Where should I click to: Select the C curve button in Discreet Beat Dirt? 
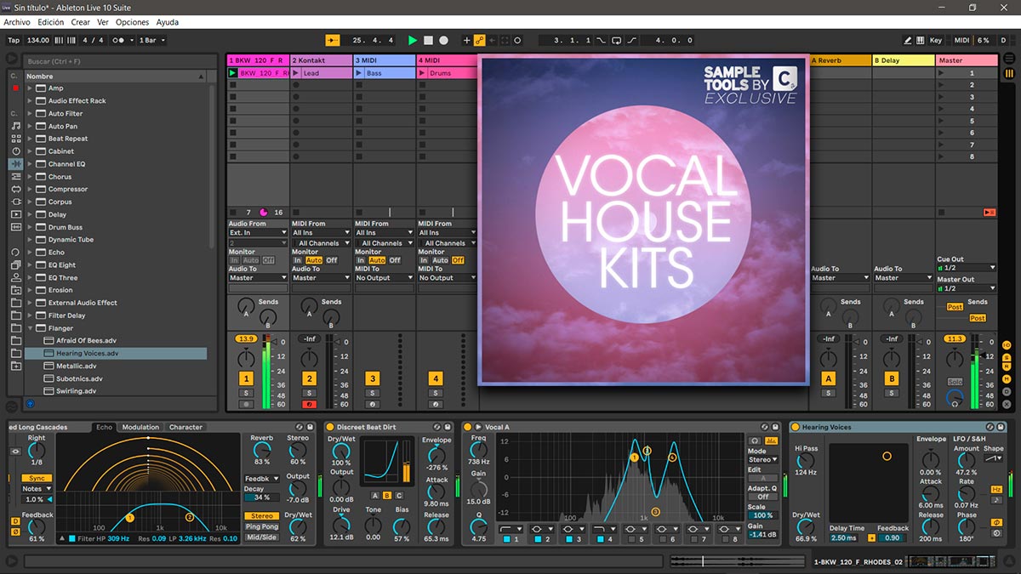[399, 495]
